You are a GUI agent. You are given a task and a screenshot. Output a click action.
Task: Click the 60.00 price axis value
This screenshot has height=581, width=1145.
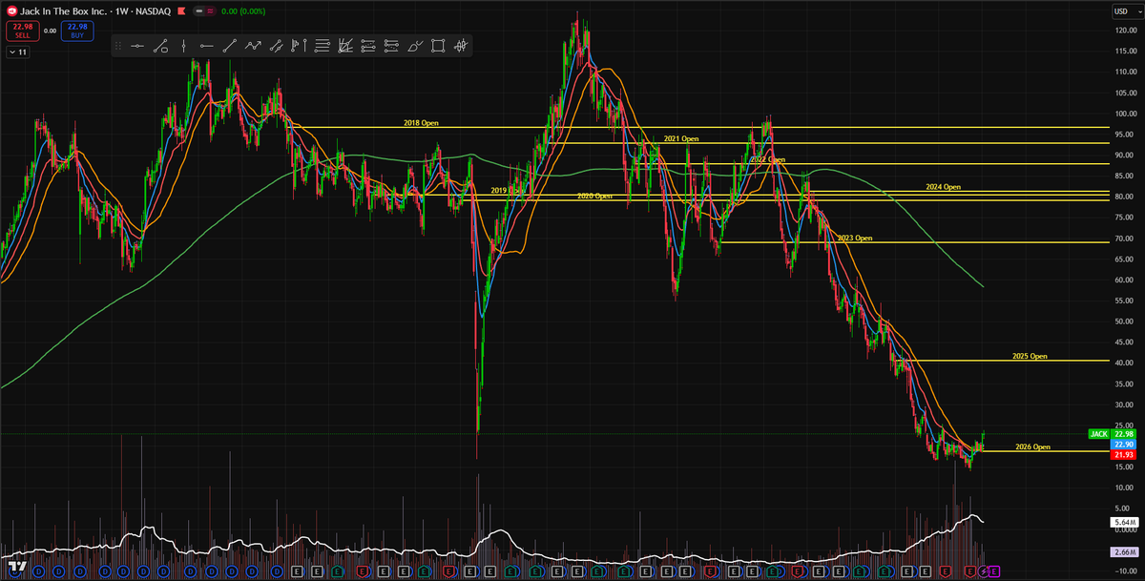[x=1125, y=280]
